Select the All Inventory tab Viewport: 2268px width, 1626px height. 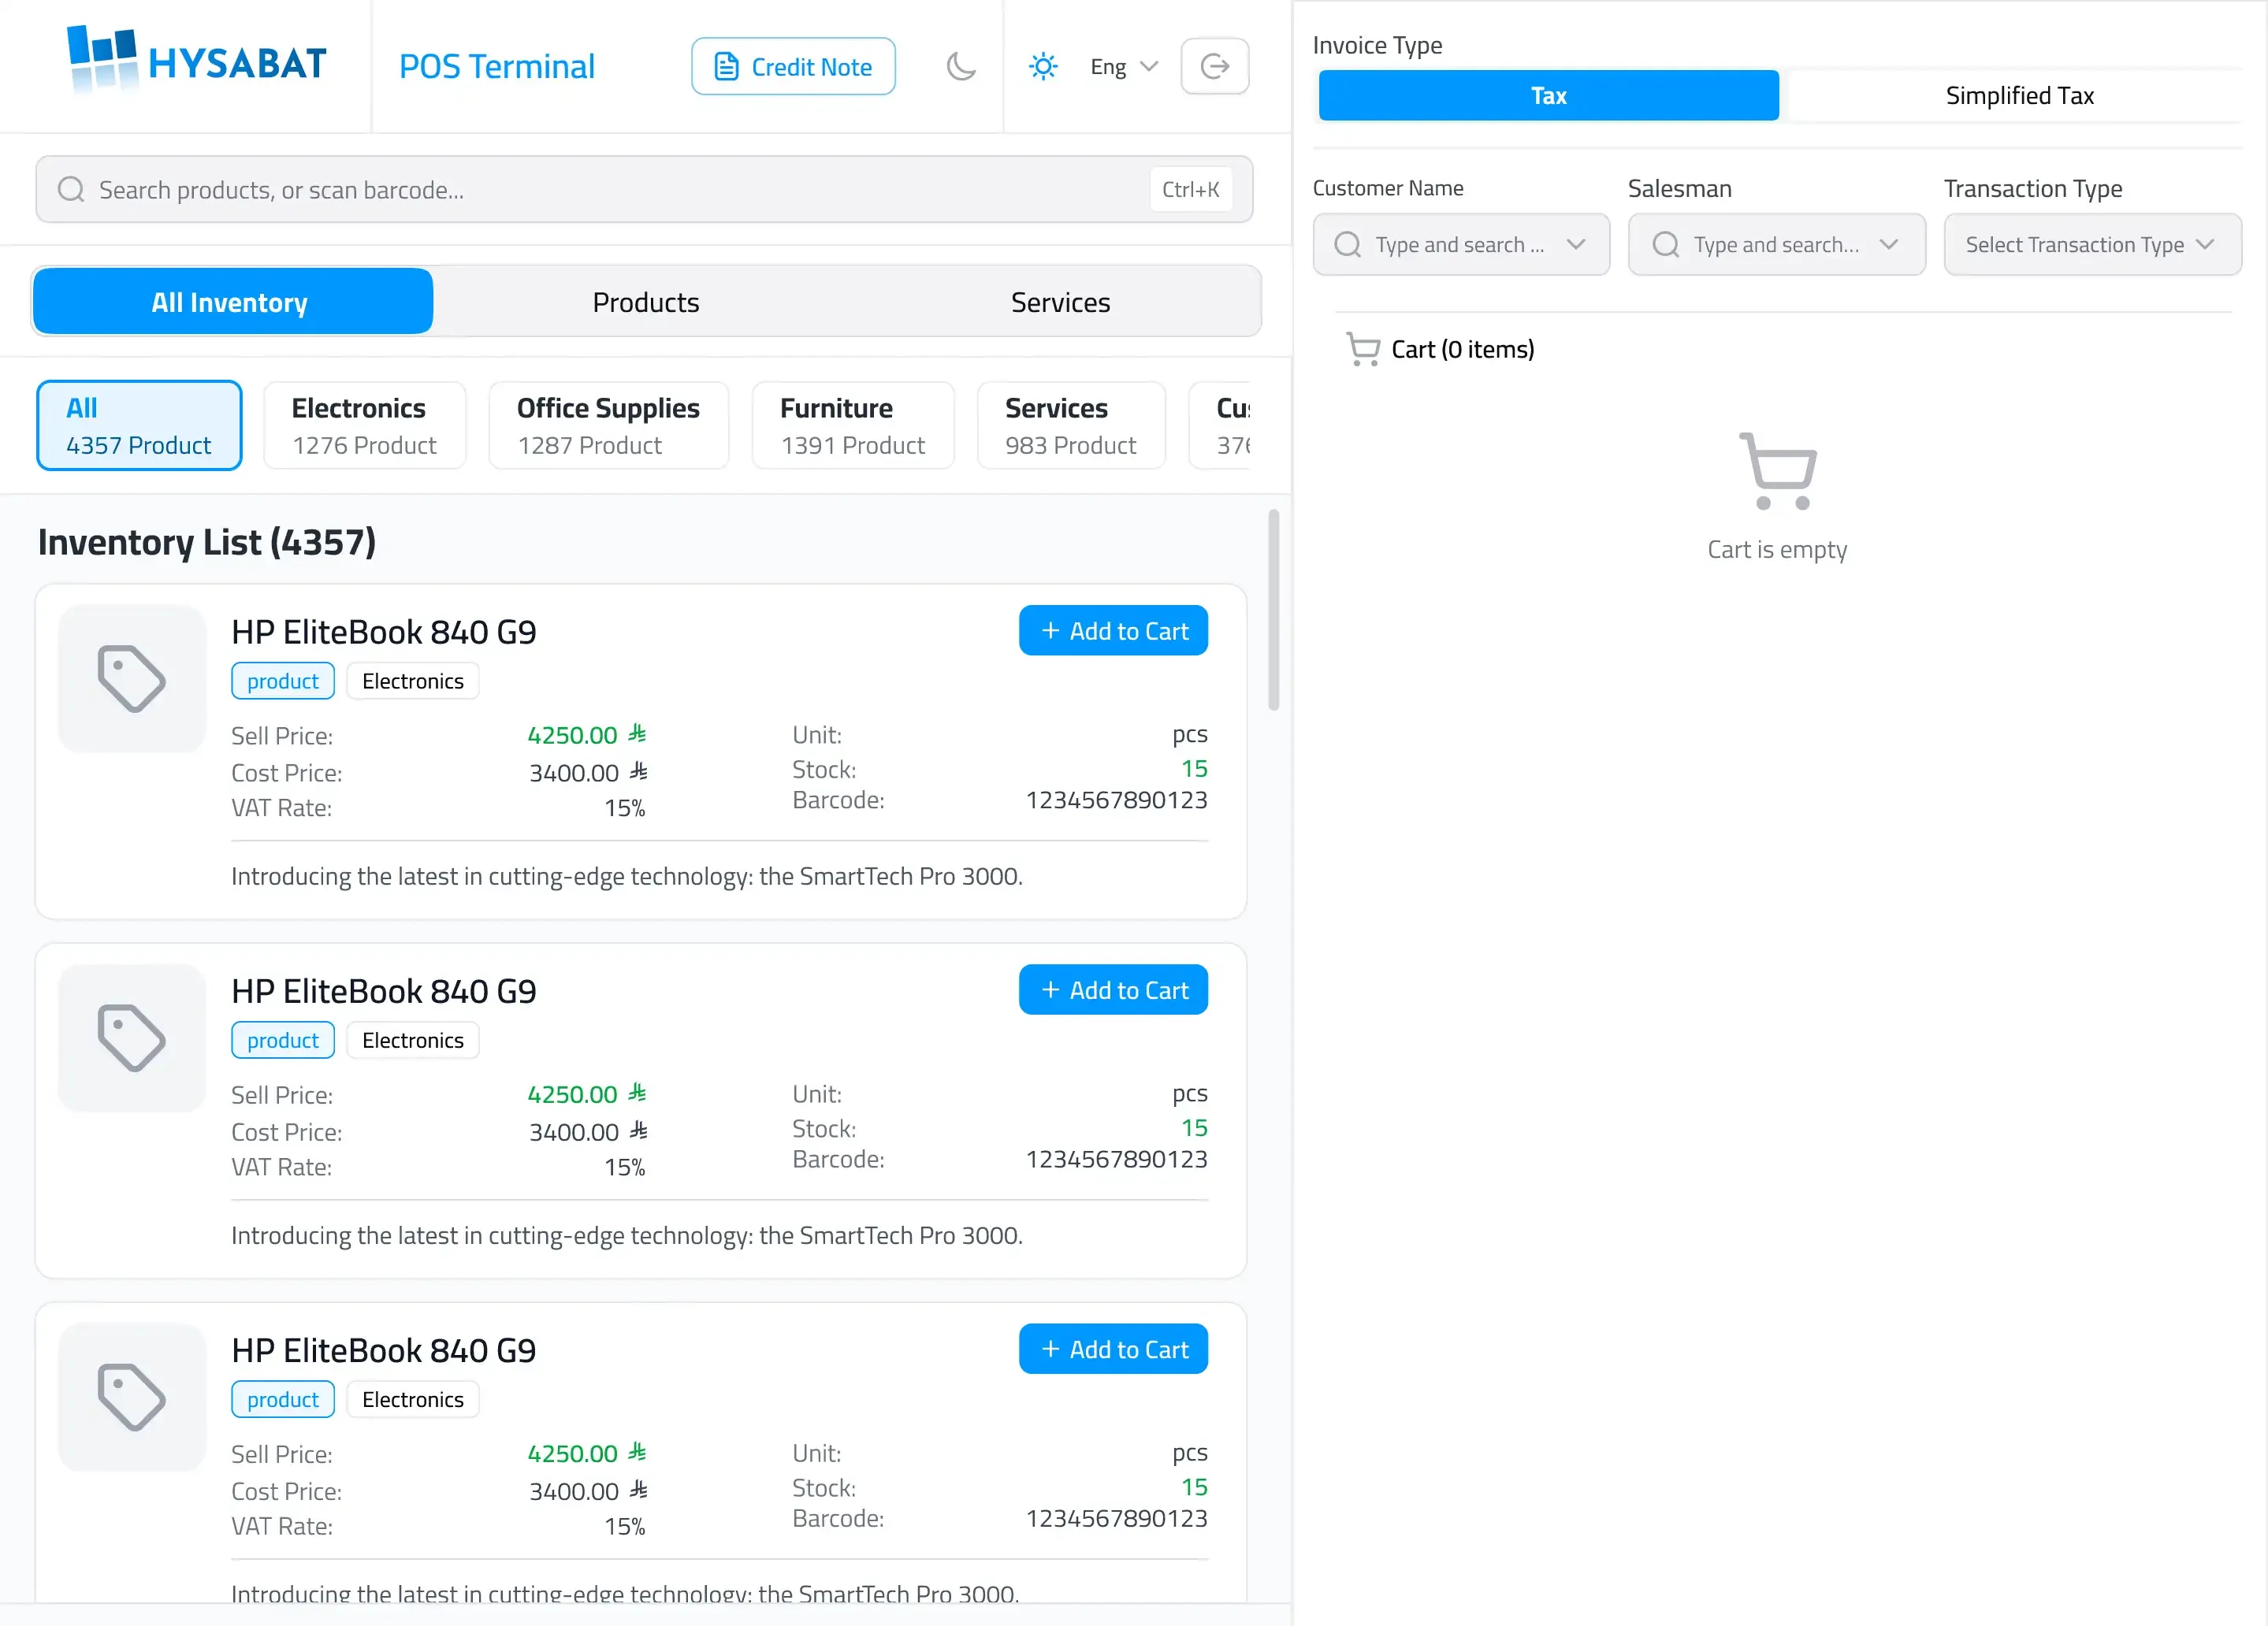pos(232,302)
